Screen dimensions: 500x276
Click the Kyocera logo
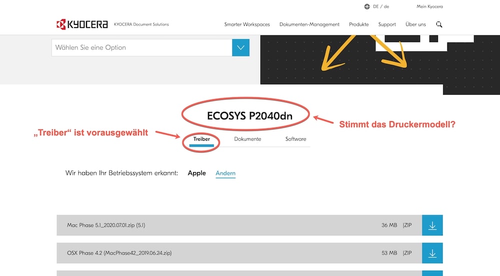(82, 24)
